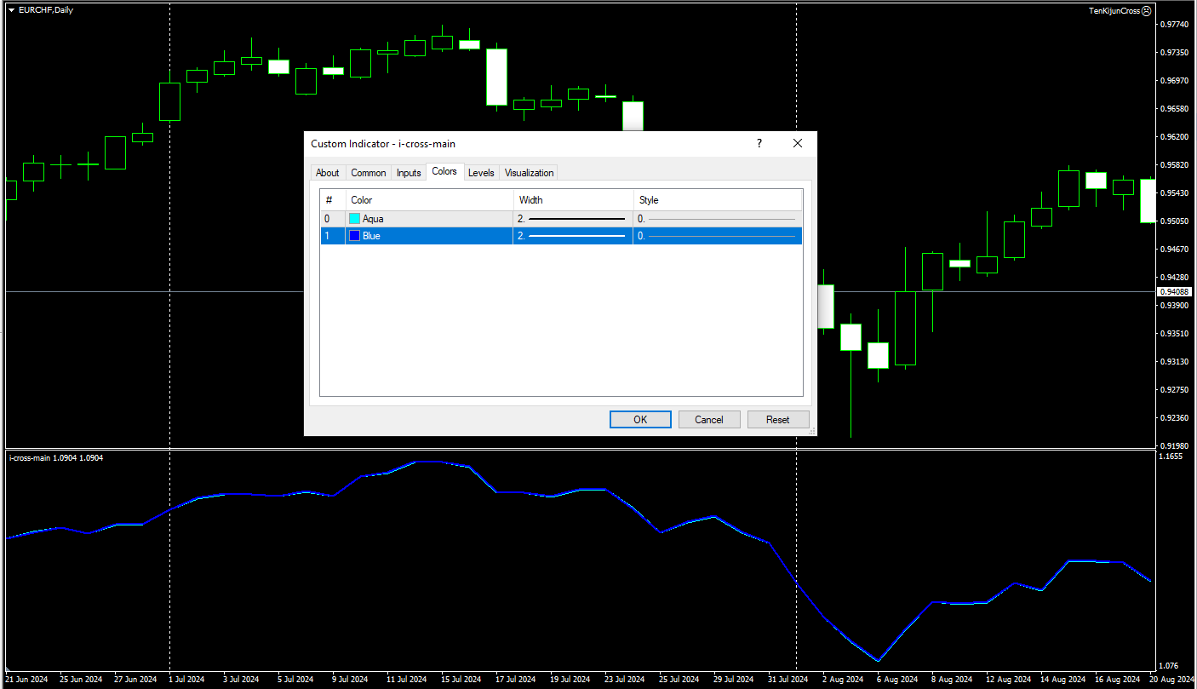Open the Visualization tab
This screenshot has width=1197, height=689.
point(529,173)
